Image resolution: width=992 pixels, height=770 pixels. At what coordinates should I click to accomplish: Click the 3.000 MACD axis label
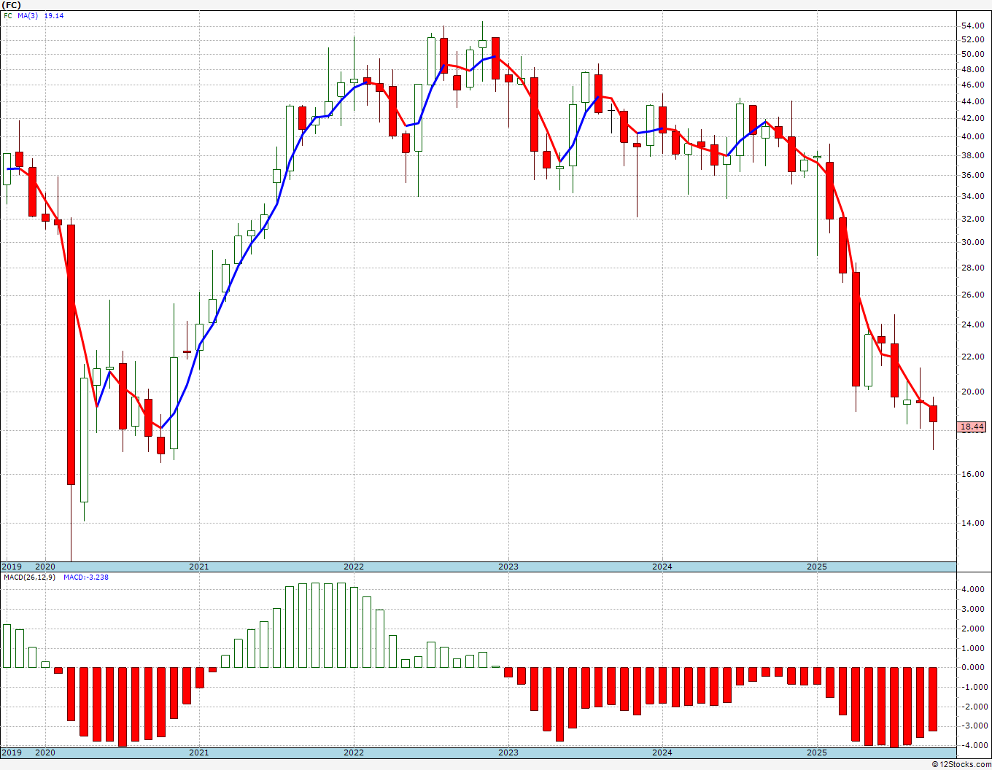pyautogui.click(x=974, y=610)
